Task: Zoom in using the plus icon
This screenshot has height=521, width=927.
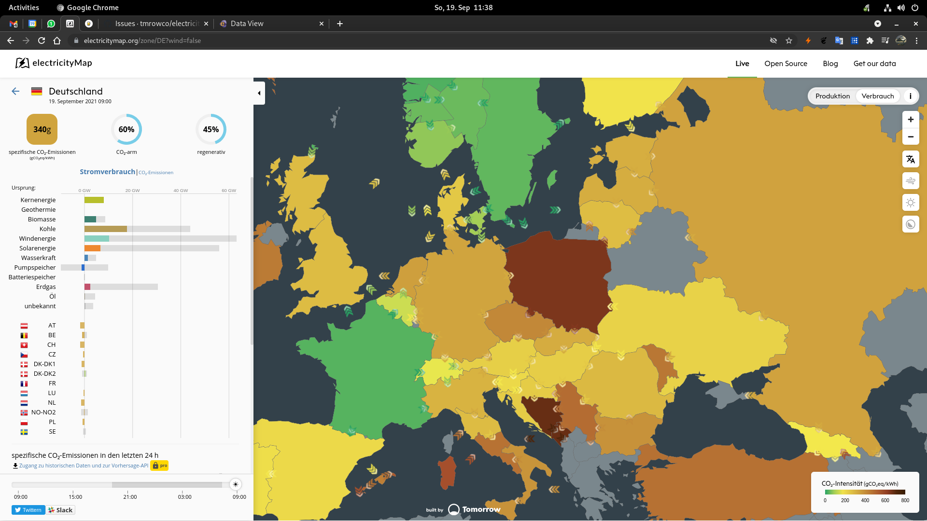Action: (911, 119)
